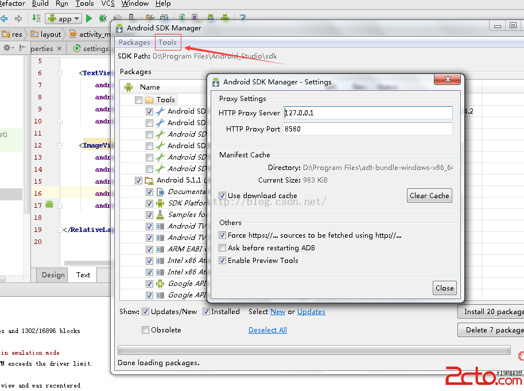Close the properties editor tab with its X

tap(59, 49)
